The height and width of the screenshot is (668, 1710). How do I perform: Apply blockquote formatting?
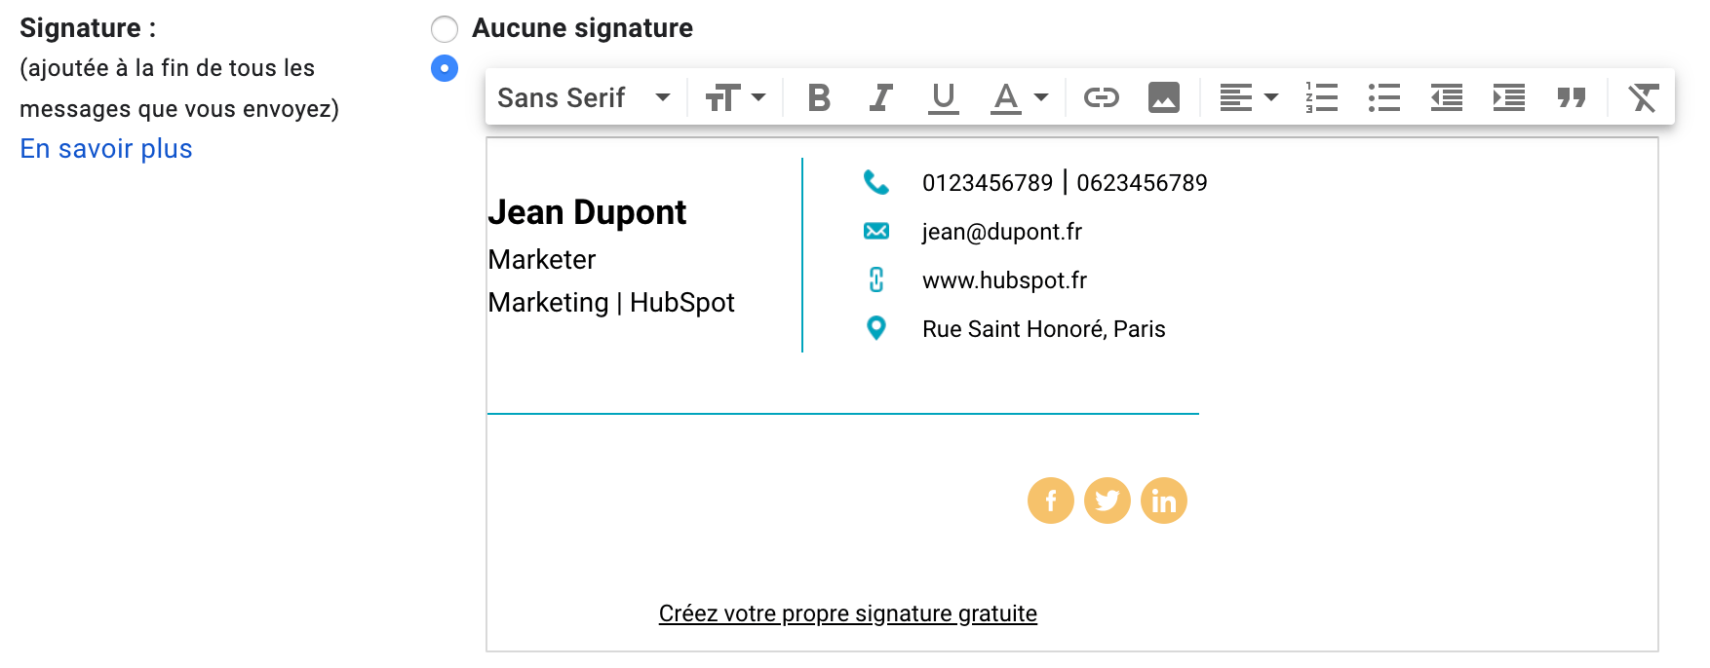(x=1572, y=97)
